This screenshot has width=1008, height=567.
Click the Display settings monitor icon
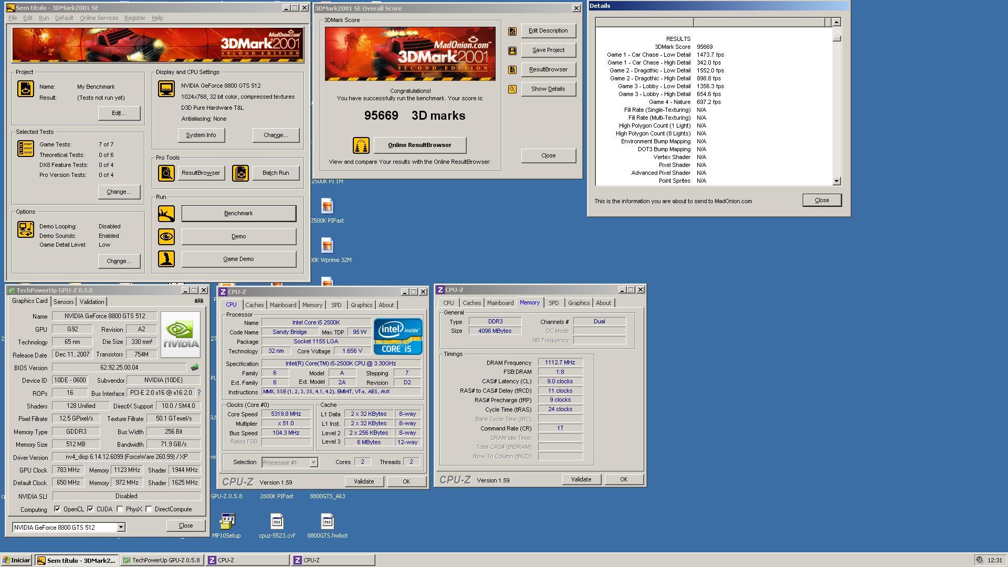click(x=166, y=88)
